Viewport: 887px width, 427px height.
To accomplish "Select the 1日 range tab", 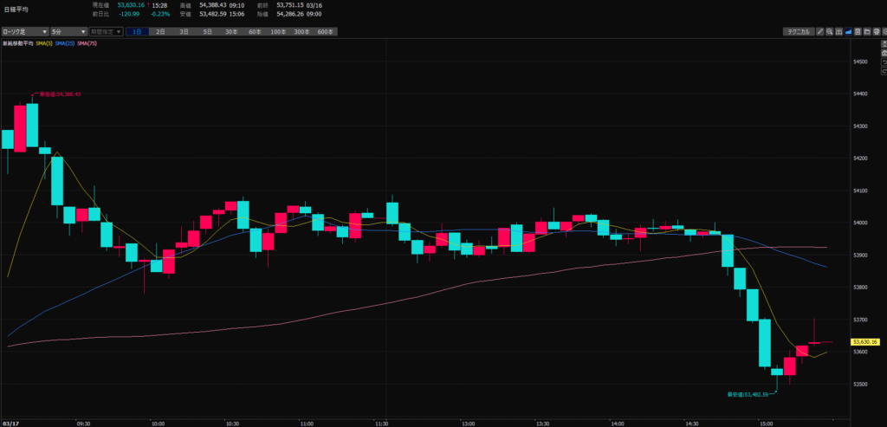I will coord(138,31).
